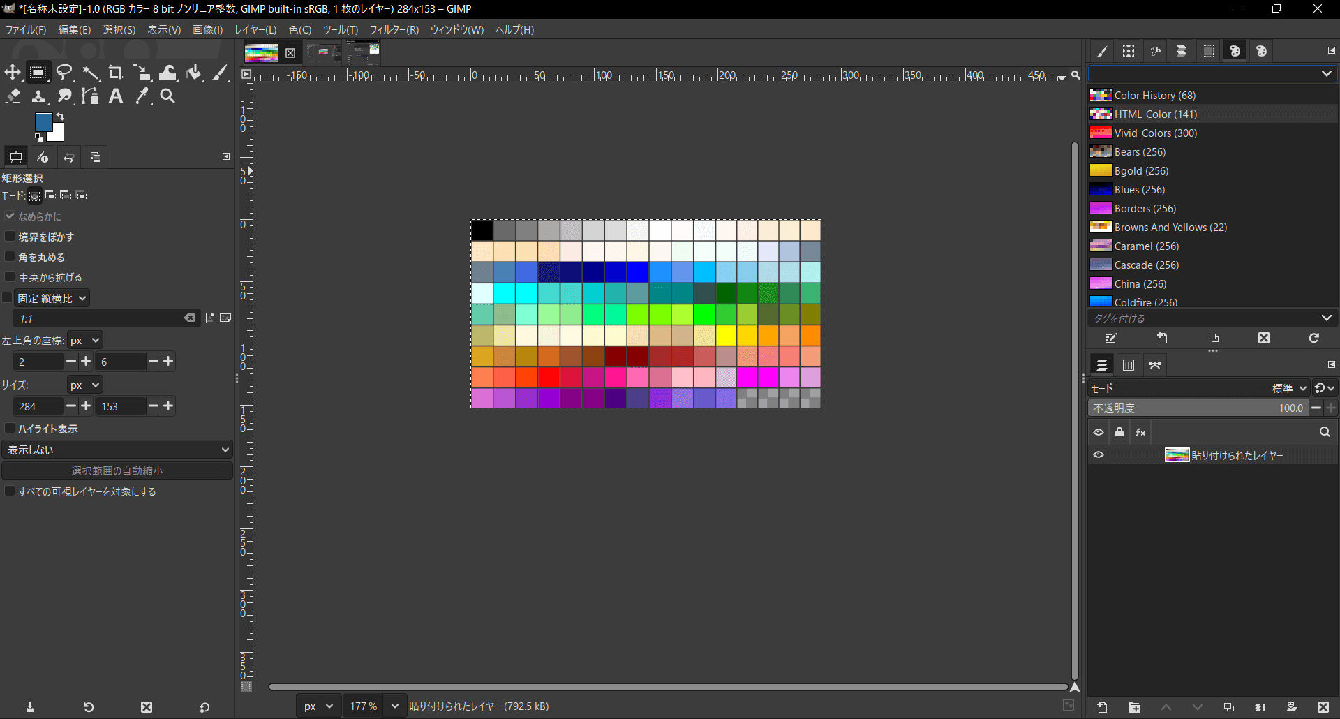Click the merge layers down icon
The image size is (1340, 719).
point(1260,707)
